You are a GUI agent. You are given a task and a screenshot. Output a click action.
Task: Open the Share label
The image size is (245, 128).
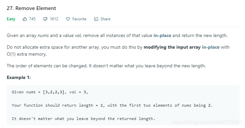(105, 19)
